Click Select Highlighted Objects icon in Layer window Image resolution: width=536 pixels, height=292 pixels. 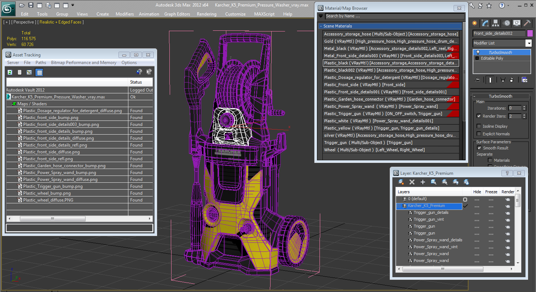433,182
